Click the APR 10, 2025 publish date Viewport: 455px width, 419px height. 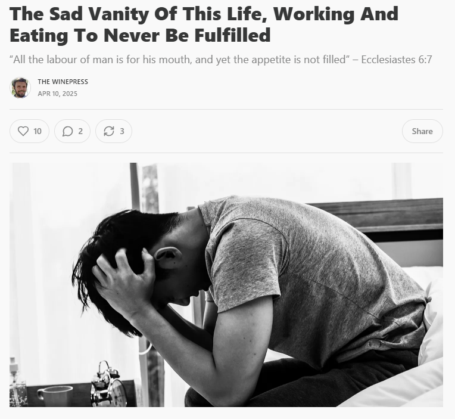57,94
